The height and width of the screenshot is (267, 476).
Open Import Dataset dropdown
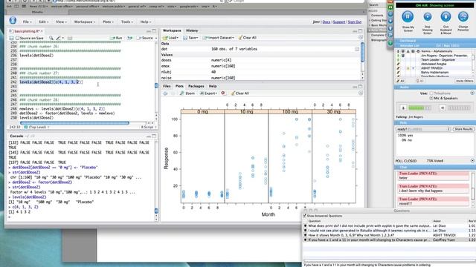219,38
